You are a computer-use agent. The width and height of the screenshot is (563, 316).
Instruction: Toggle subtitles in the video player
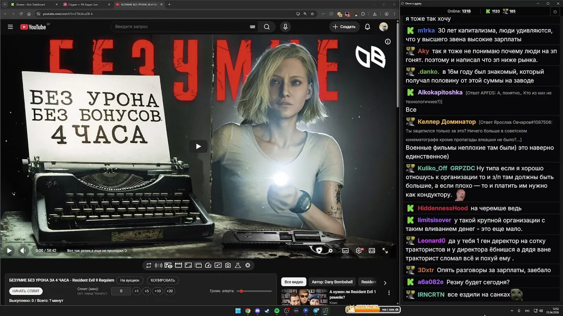345,251
